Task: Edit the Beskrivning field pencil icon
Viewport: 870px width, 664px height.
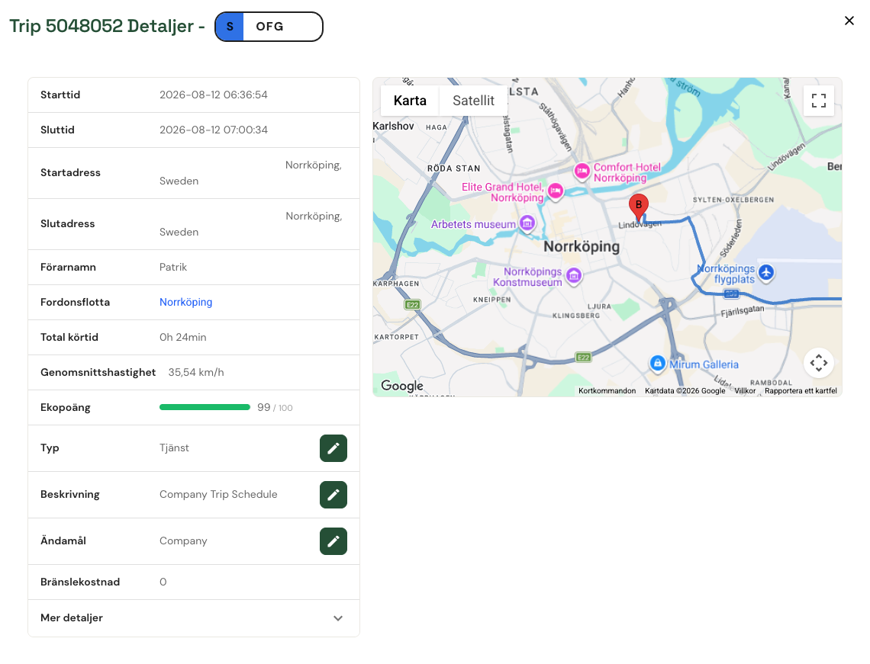Action: (333, 495)
